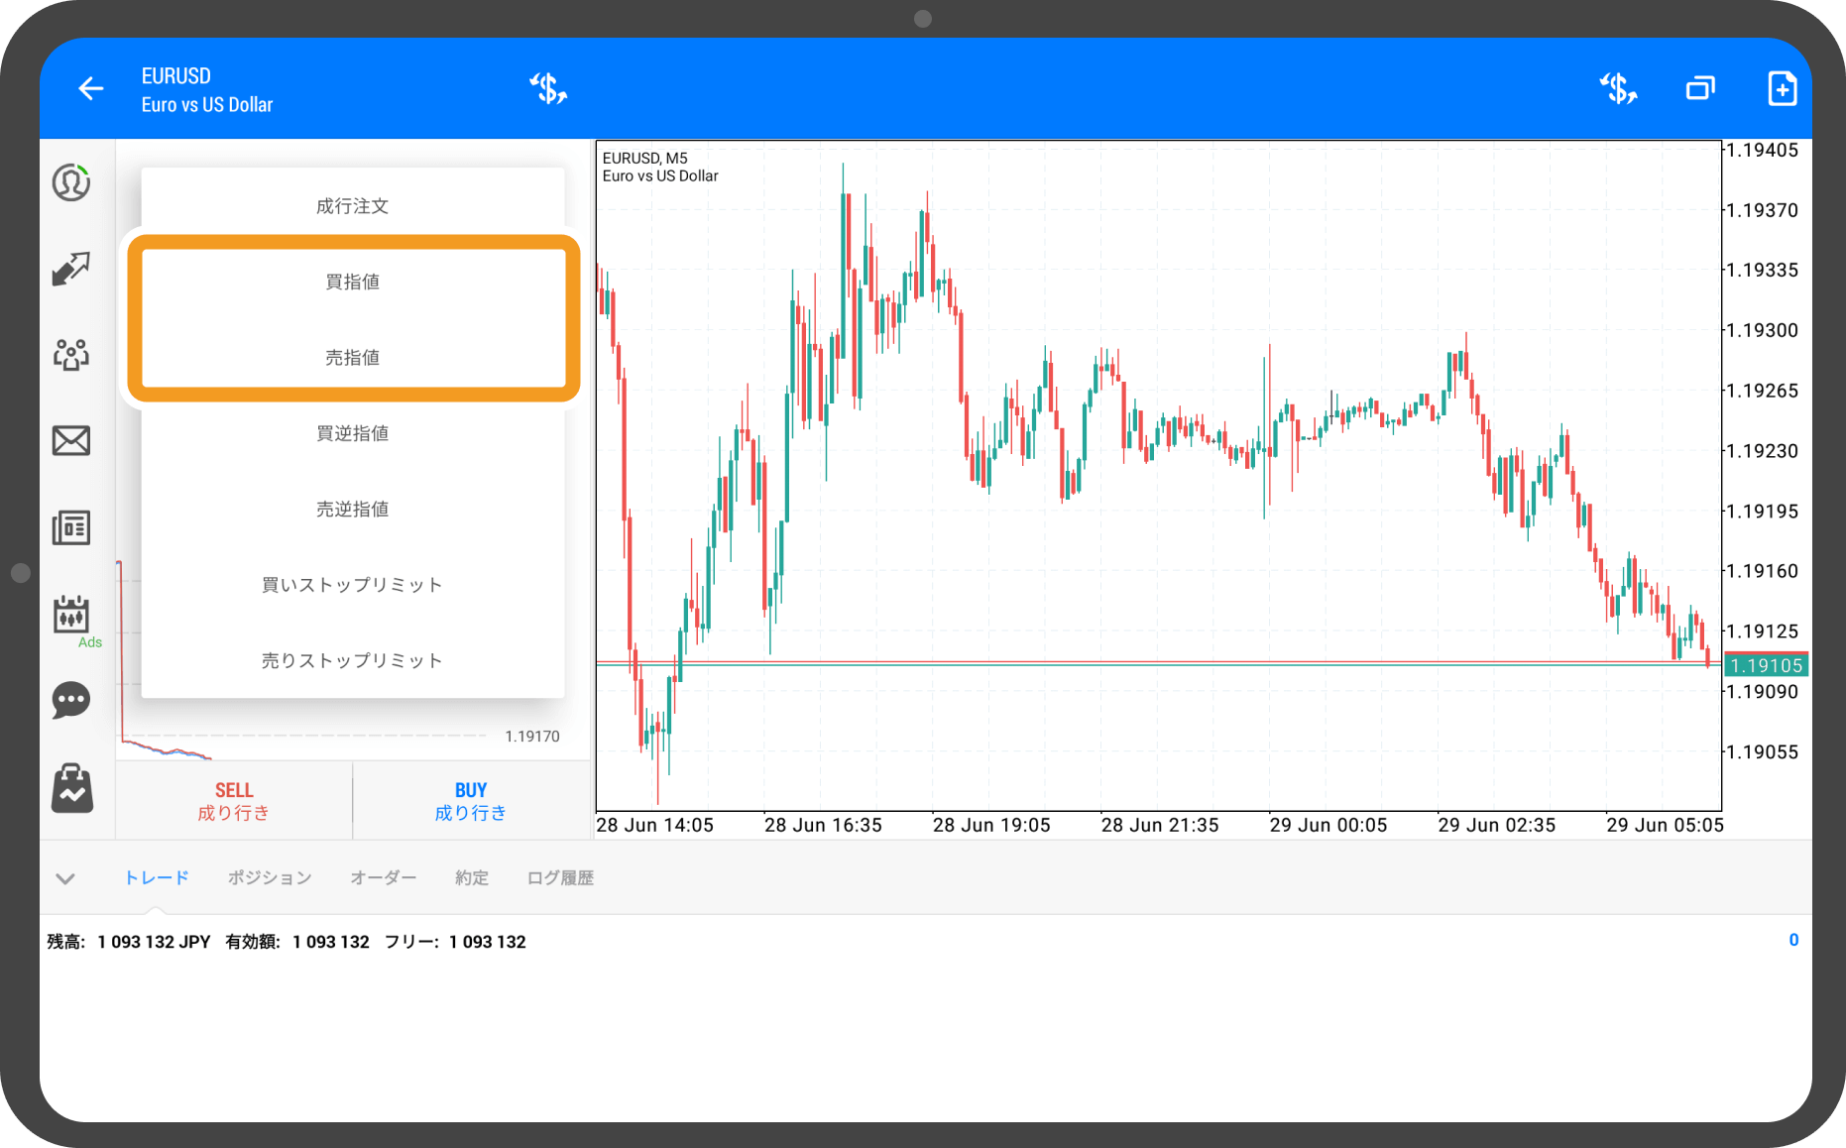Viewport: 1846px width, 1148px height.
Task: Tap the 1.19300 price axis label
Action: pos(1763,330)
